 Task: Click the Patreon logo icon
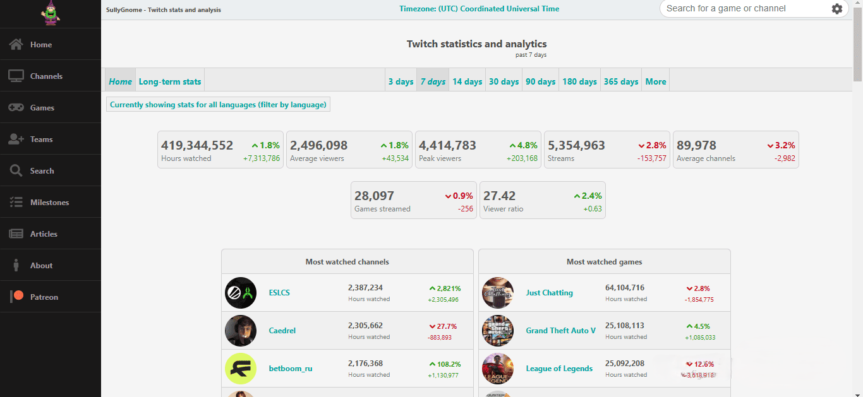[x=17, y=297]
